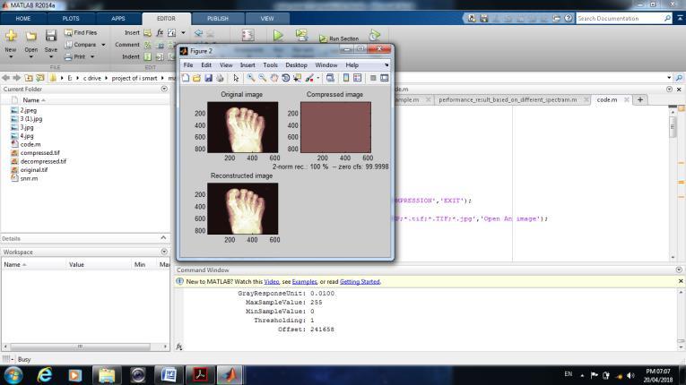Open the Tools menu in Figure 2
Viewport: 686px width, 385px height.
coord(270,64)
